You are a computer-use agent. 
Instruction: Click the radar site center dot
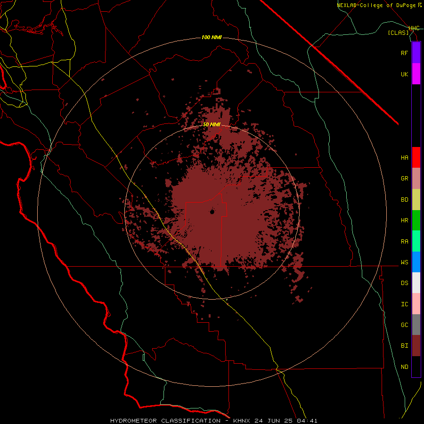212,212
